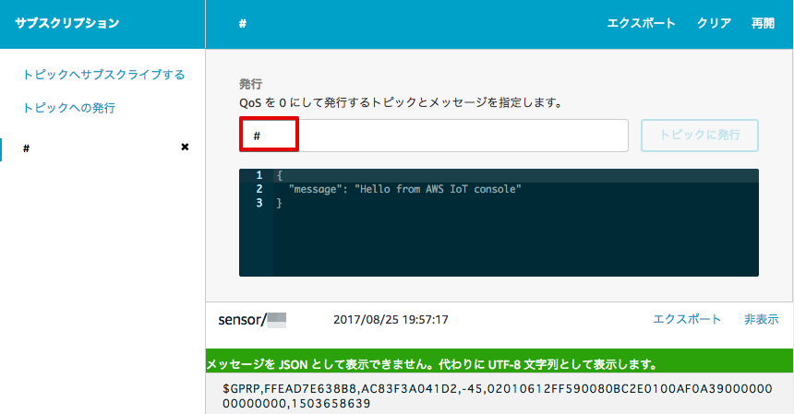Select the '#' subscription in sidebar
794x414 pixels.
(27, 148)
